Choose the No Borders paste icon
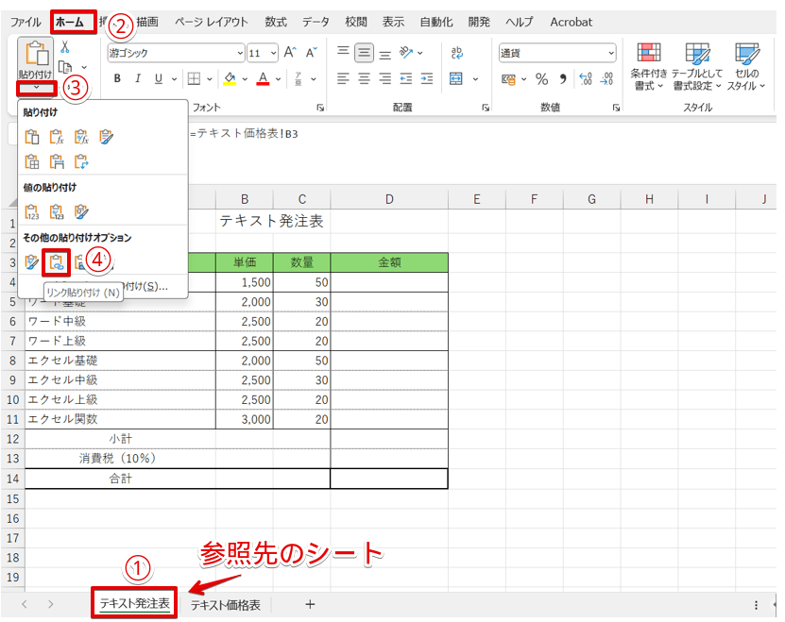 [32, 161]
